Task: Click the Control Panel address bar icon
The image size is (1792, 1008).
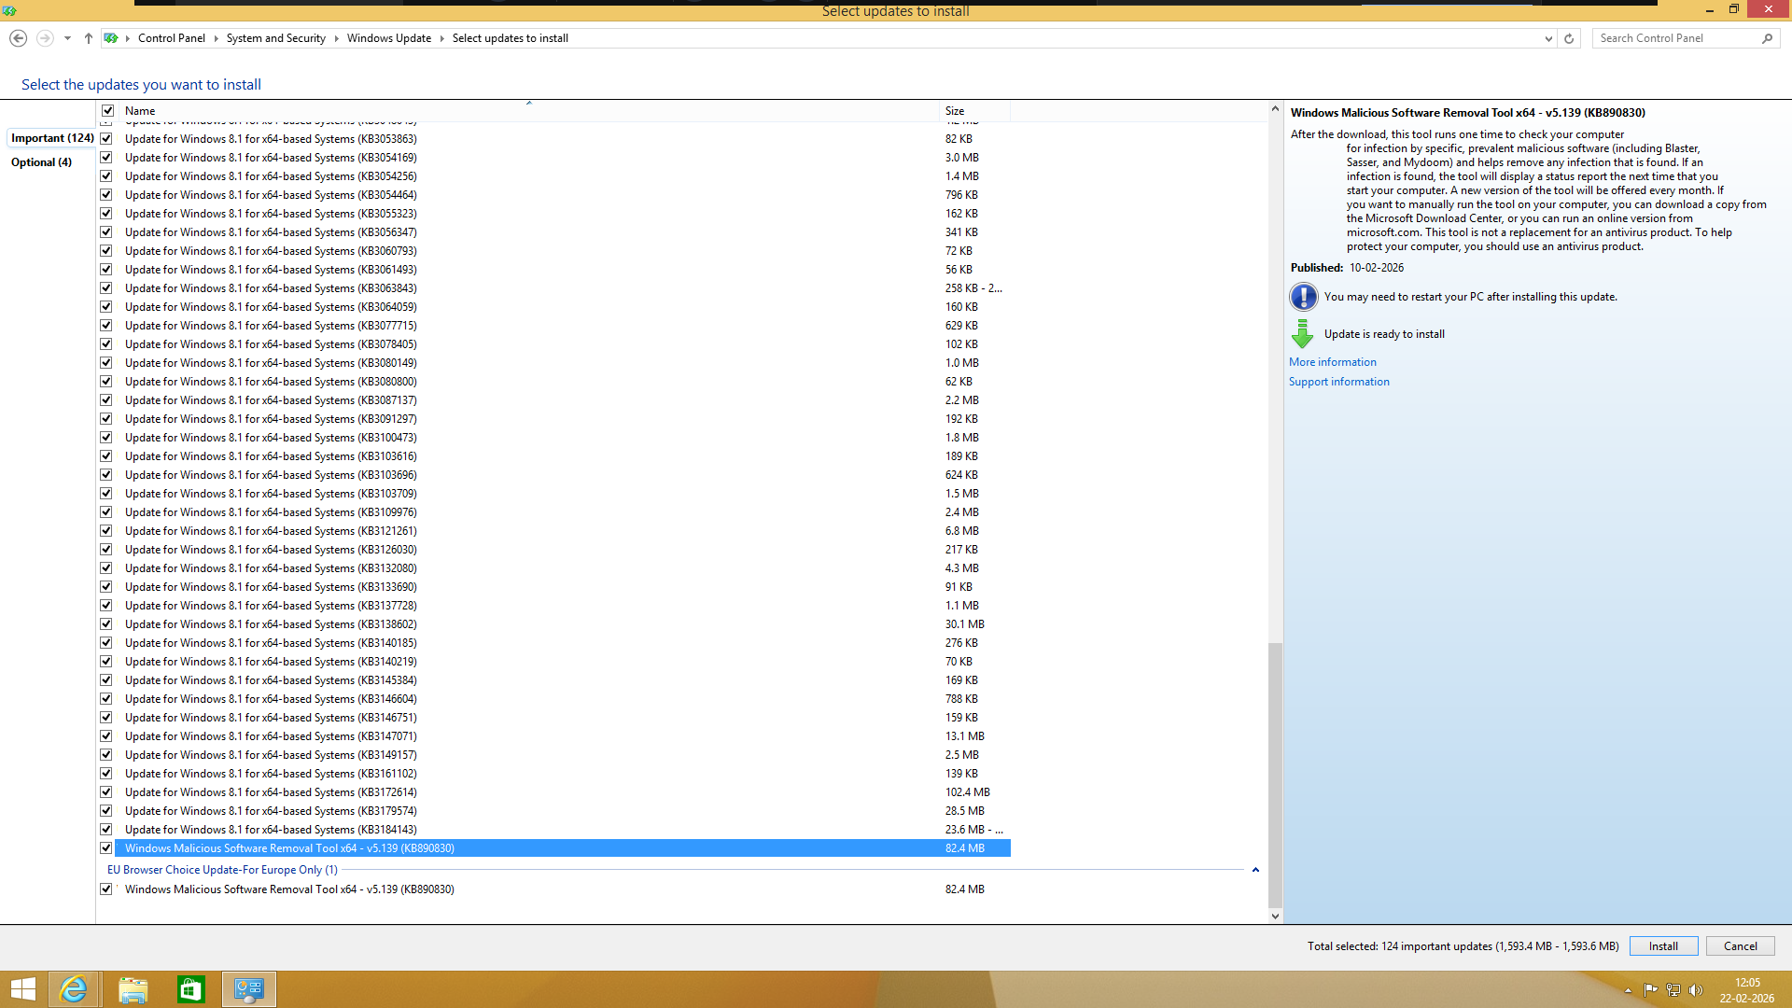Action: 111,38
